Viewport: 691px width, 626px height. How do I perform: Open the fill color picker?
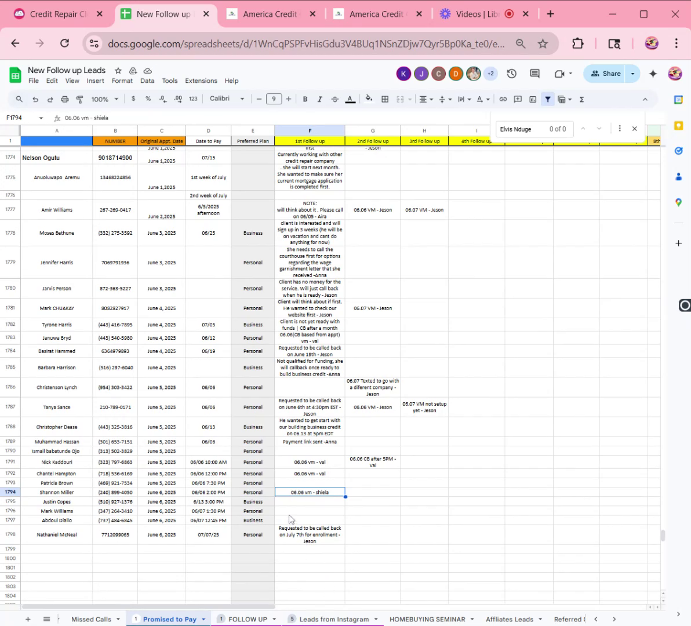[369, 100]
